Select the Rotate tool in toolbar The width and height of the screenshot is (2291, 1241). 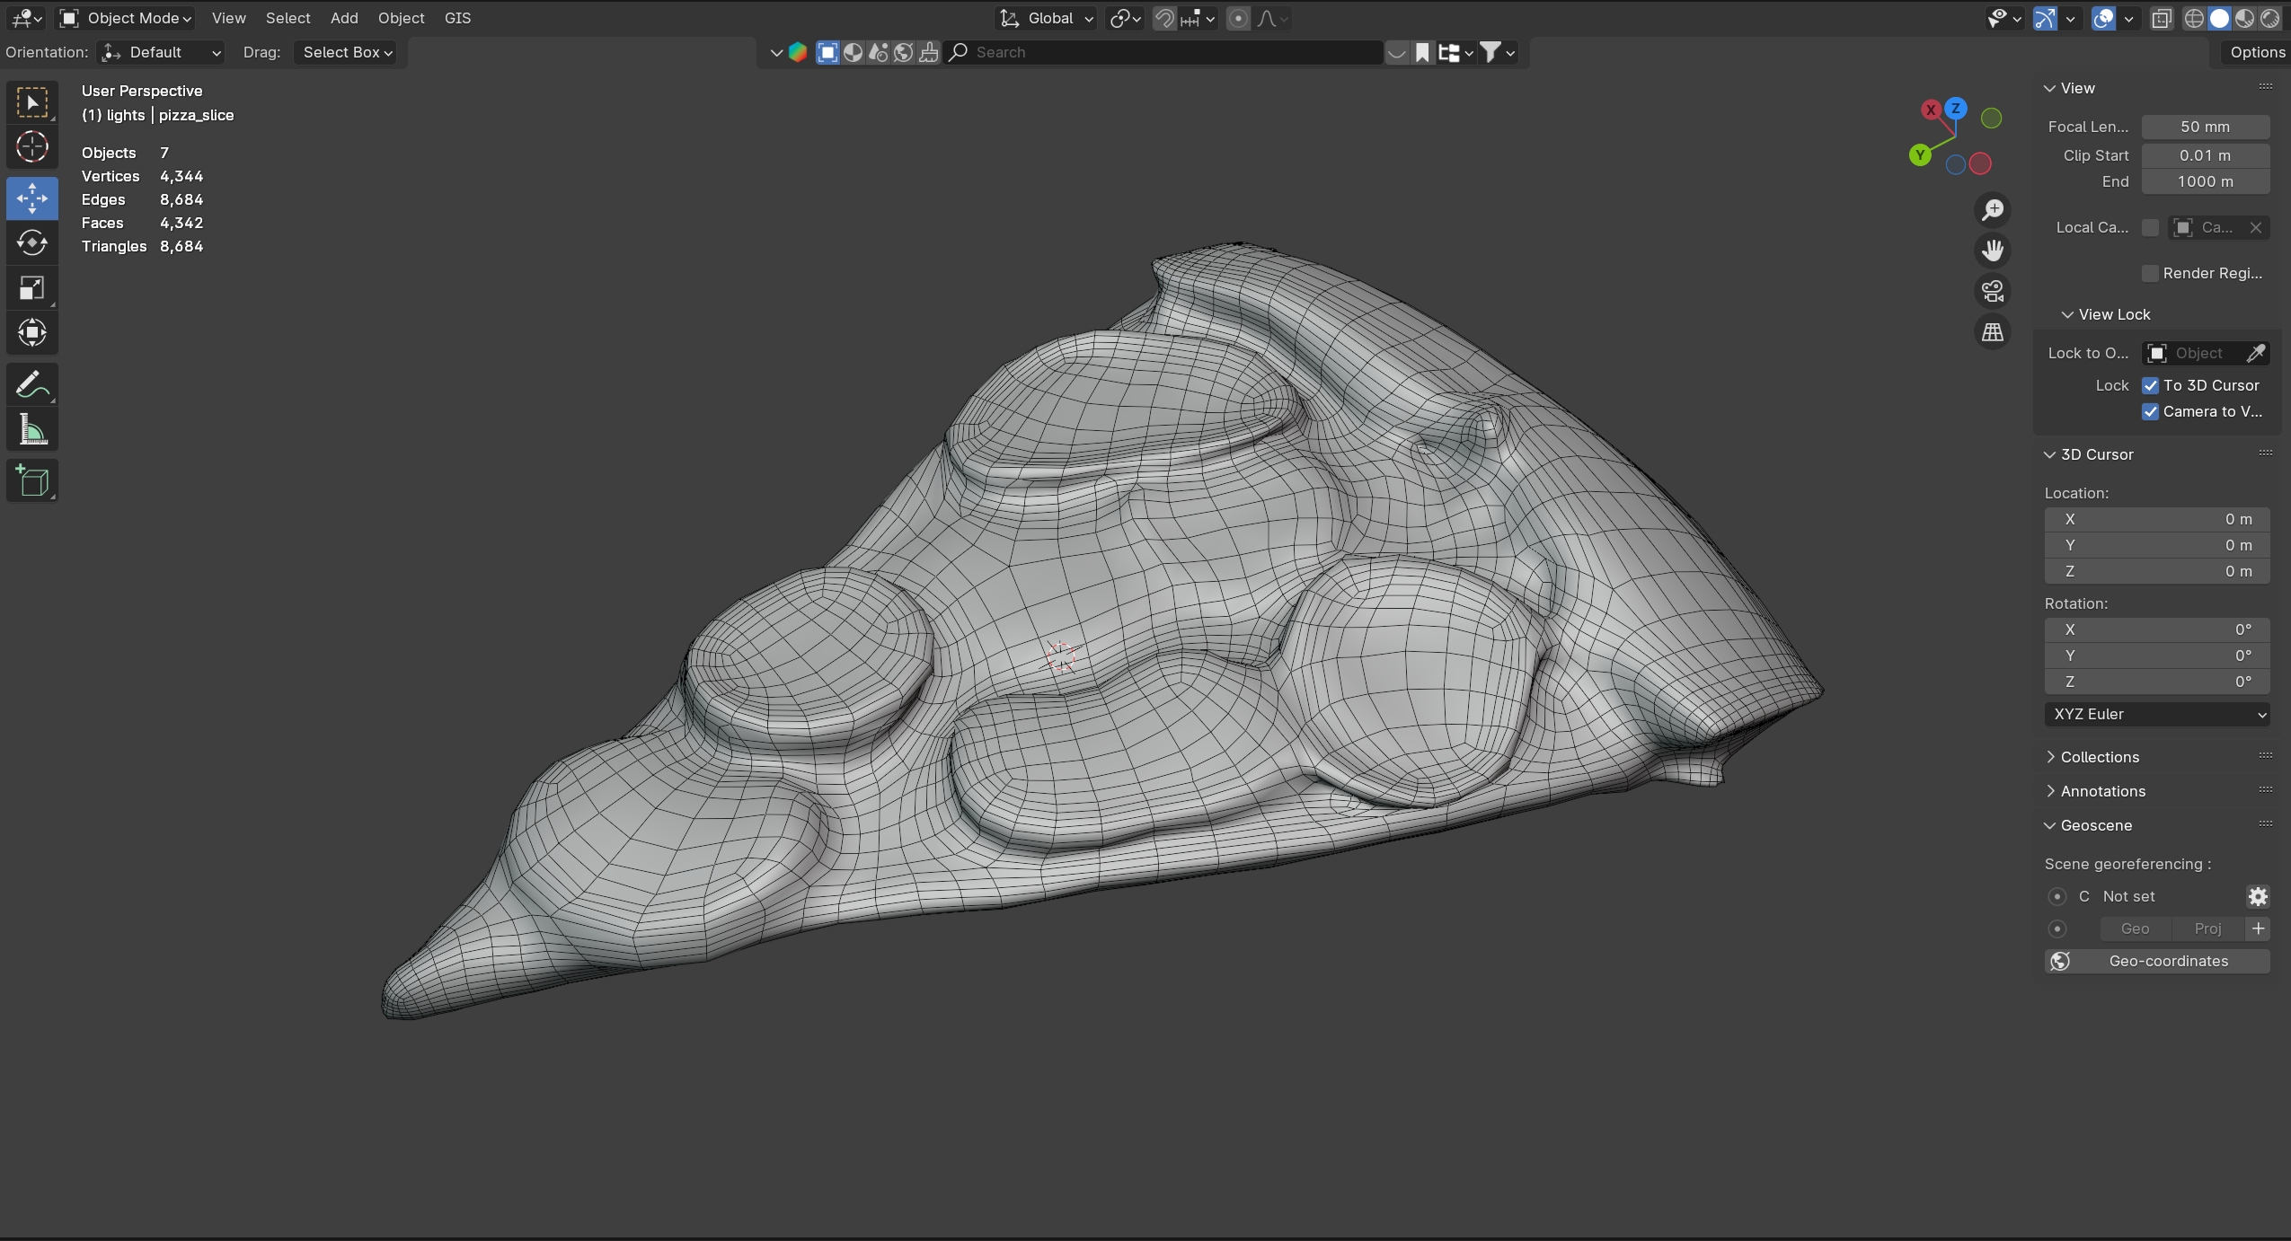[x=32, y=243]
